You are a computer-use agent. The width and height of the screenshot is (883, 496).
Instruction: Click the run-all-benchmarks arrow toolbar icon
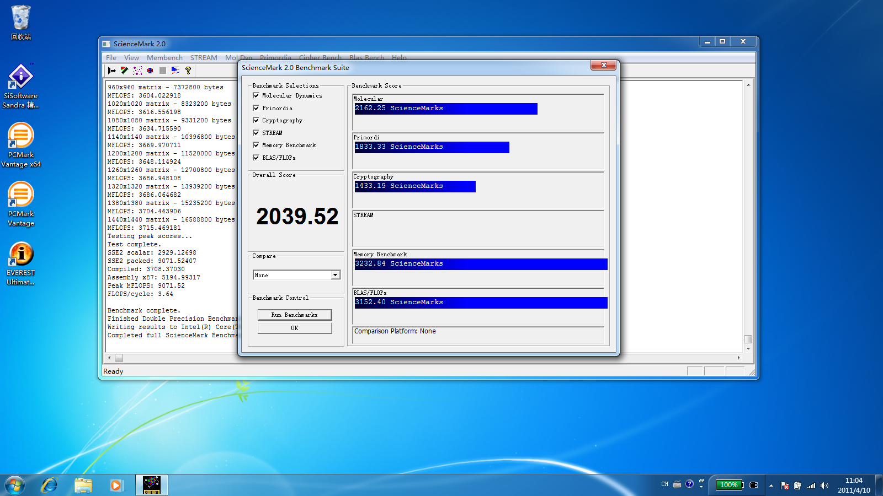pos(112,71)
